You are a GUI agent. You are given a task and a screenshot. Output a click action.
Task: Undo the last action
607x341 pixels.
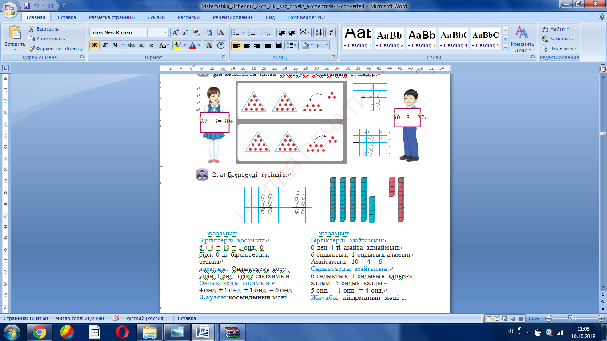coord(38,6)
